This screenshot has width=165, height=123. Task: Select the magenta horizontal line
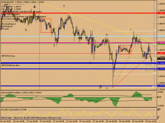coord(79,43)
